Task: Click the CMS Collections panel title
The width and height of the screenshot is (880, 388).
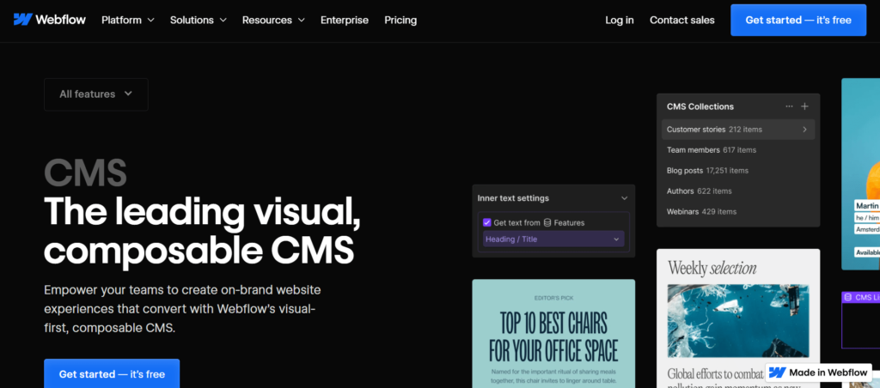Action: pos(700,106)
